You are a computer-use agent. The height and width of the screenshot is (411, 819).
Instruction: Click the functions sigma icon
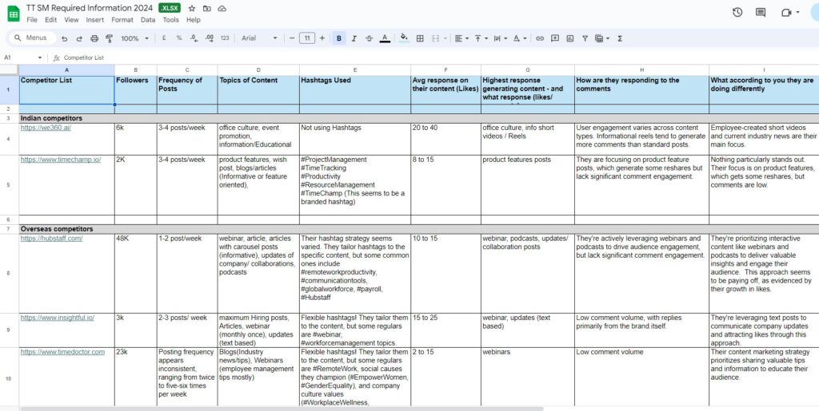click(620, 38)
